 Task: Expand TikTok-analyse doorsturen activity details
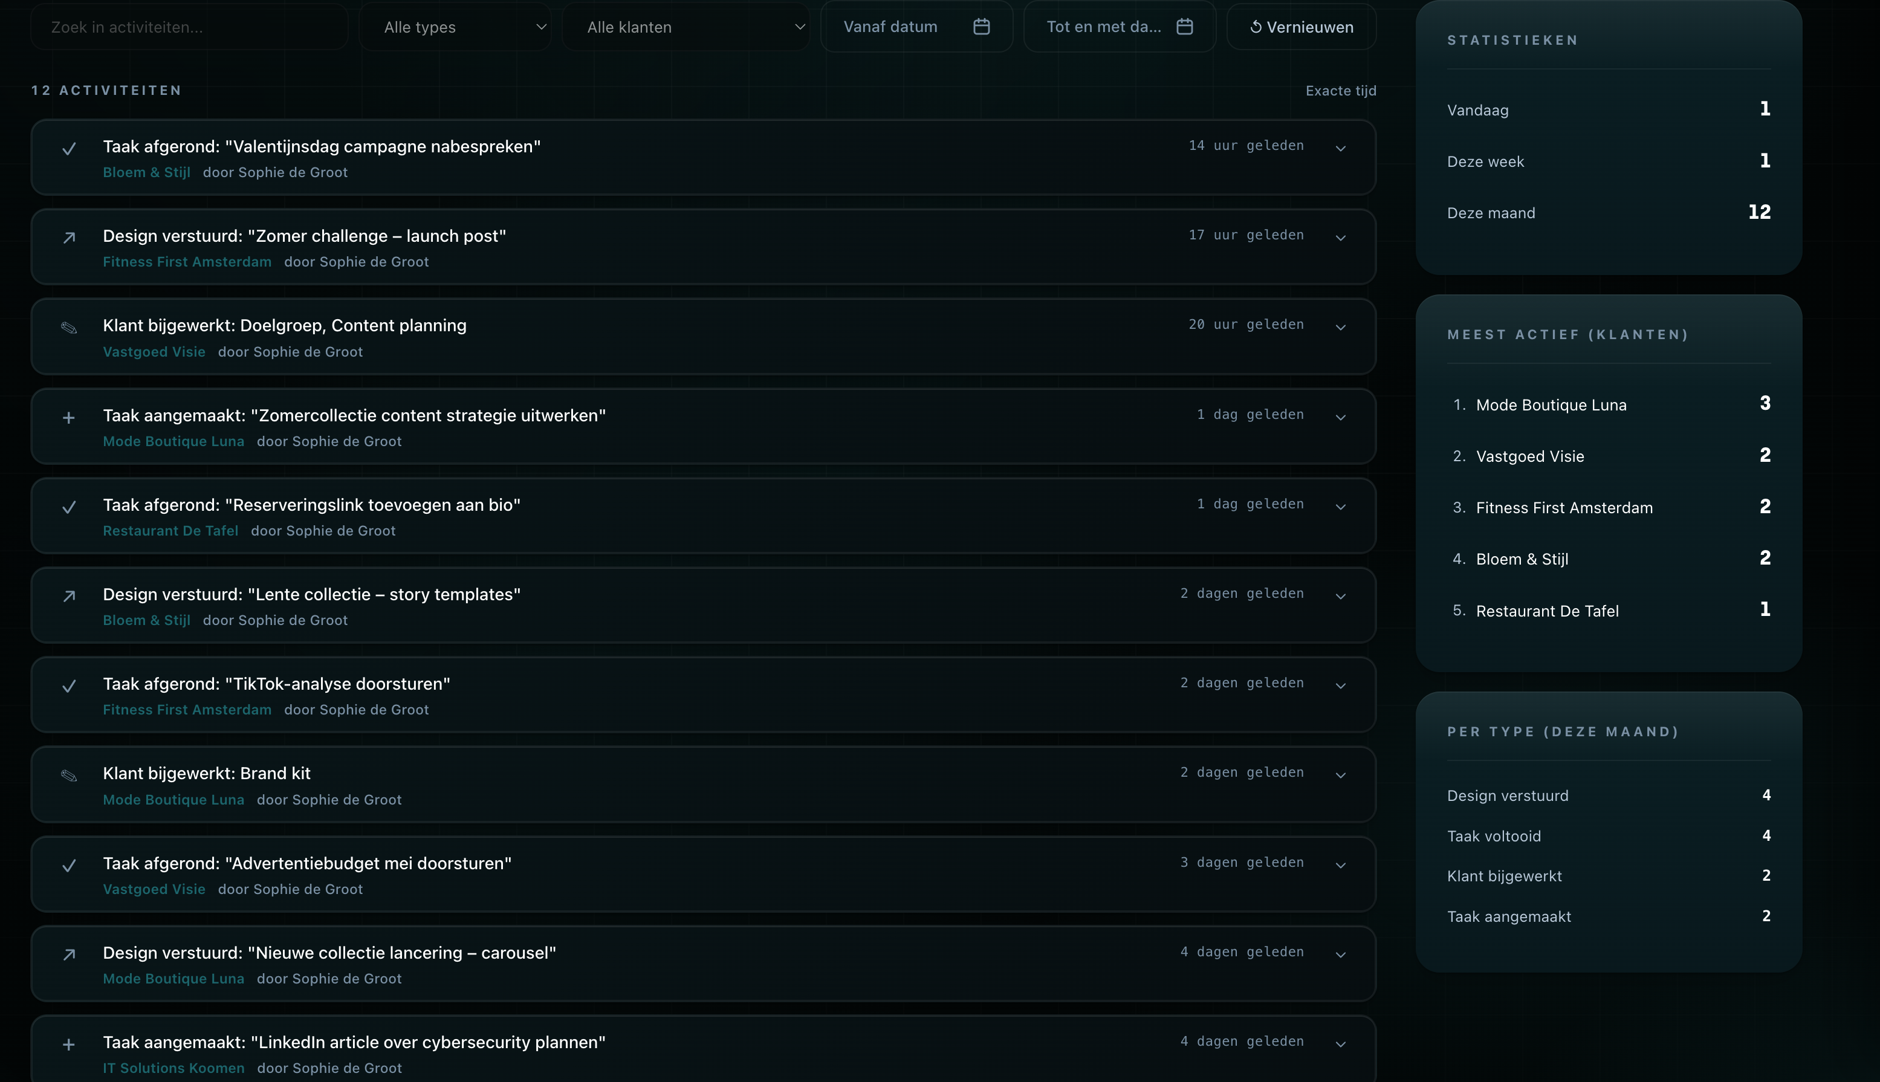(x=1341, y=686)
